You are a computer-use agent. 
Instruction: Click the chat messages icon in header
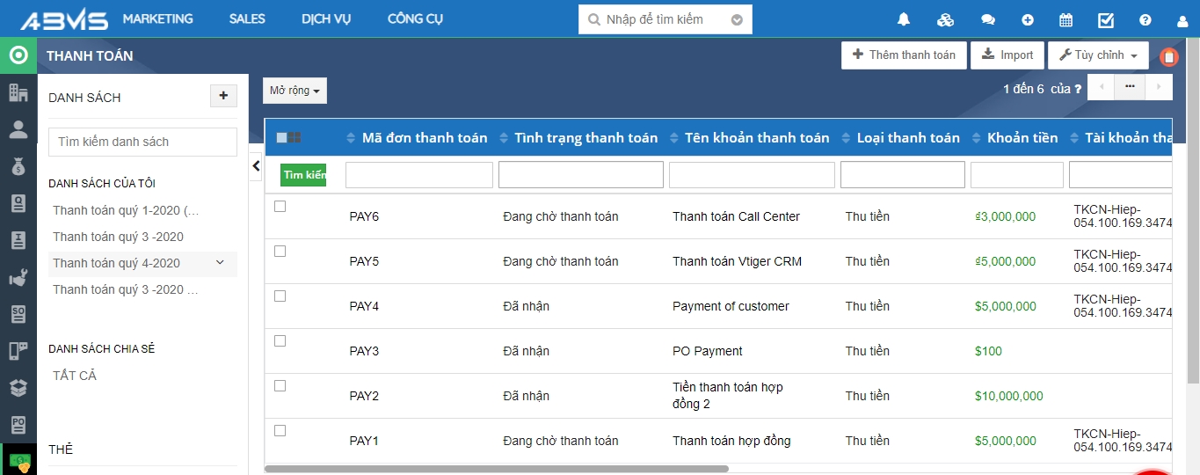point(988,19)
